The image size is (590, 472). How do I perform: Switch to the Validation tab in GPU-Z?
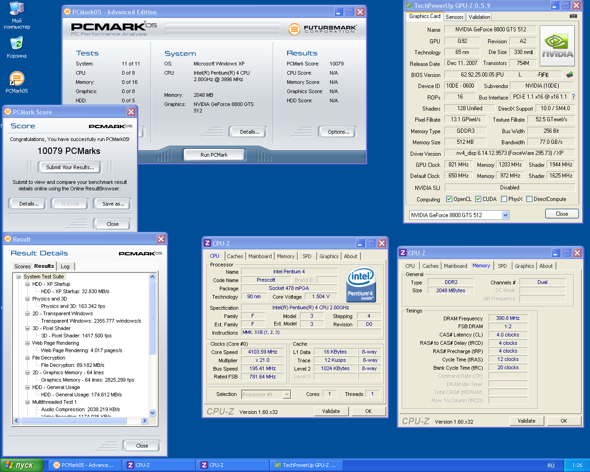pyautogui.click(x=479, y=17)
